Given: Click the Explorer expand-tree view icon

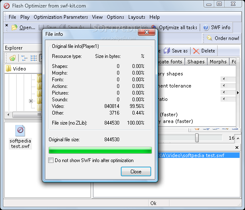Looking at the screenshot, I should (x=34, y=58).
